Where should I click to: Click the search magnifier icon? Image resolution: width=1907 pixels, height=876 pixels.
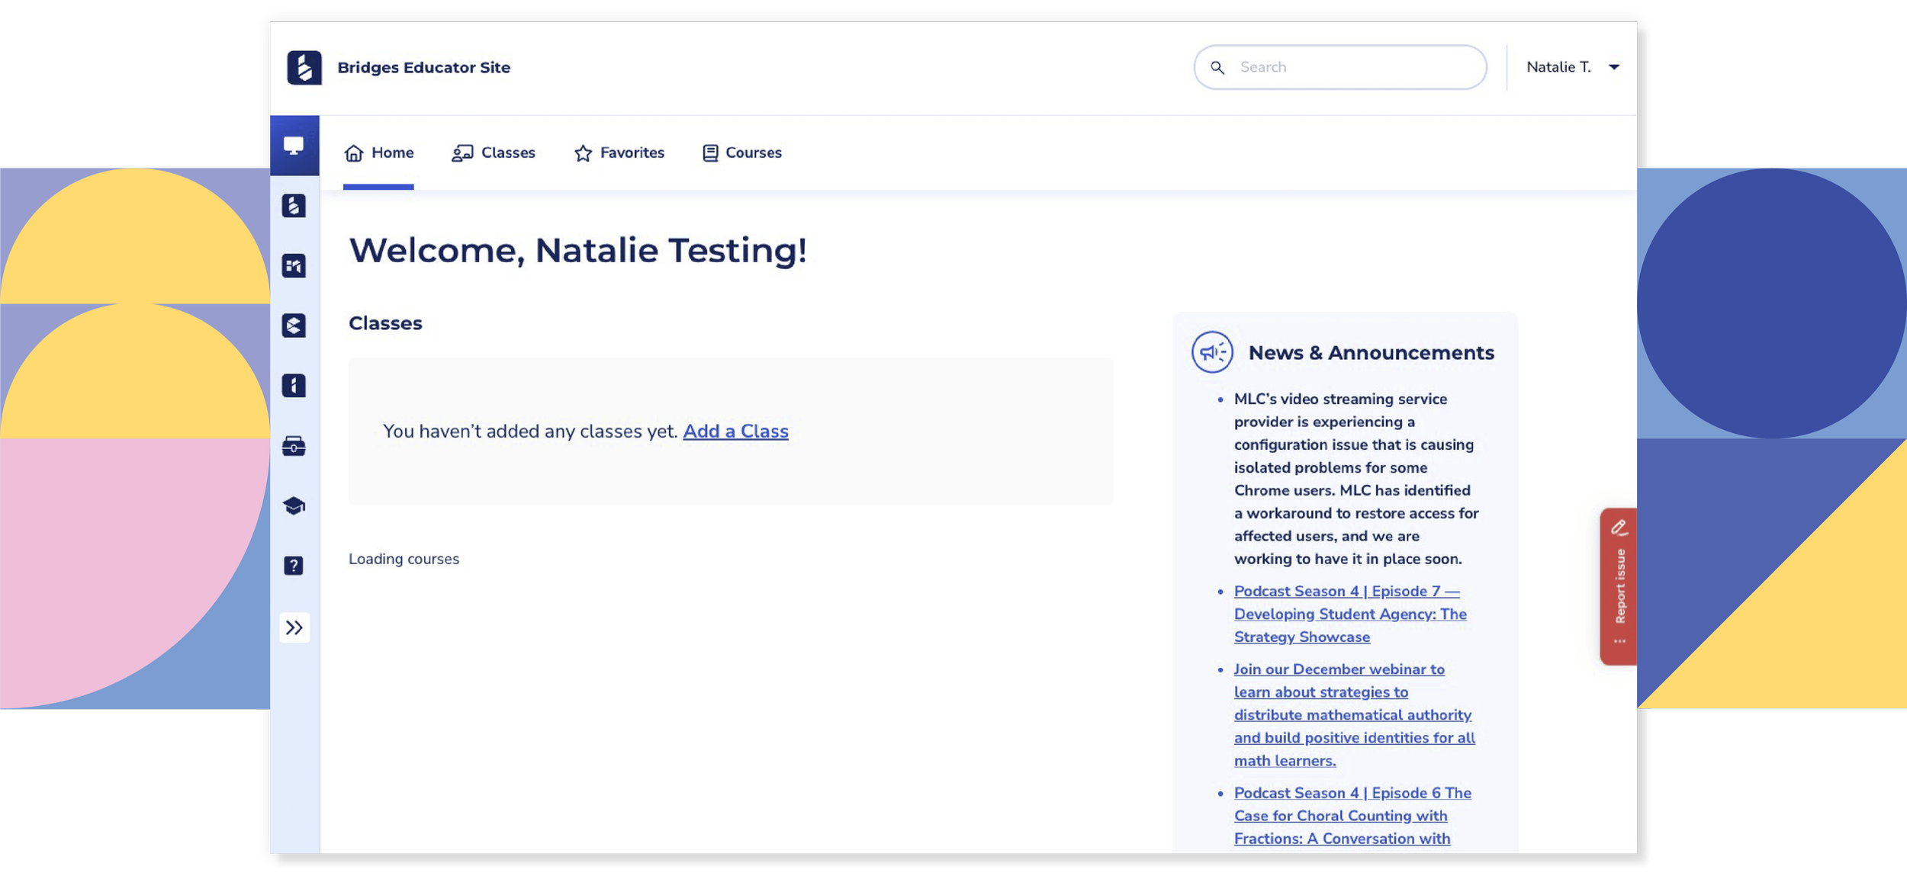(1217, 67)
